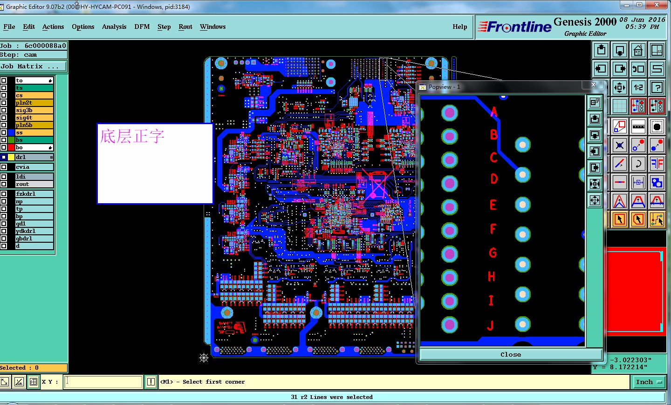Click the Close button in Popview
This screenshot has width=671, height=405.
511,354
